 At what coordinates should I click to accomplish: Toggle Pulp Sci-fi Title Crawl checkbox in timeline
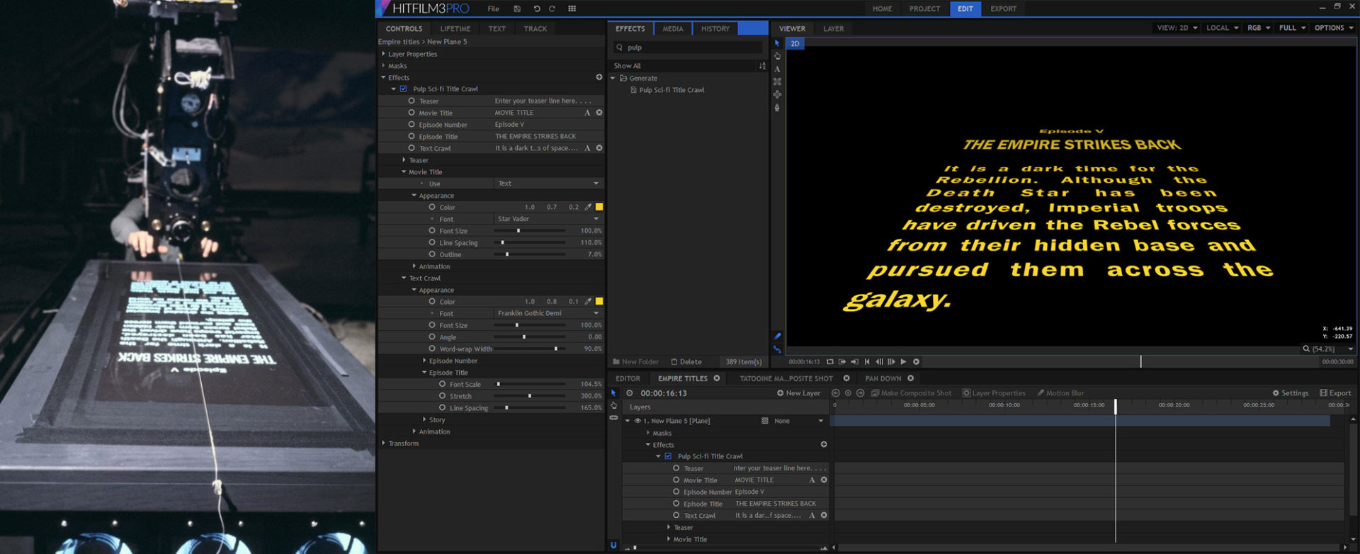click(x=668, y=456)
